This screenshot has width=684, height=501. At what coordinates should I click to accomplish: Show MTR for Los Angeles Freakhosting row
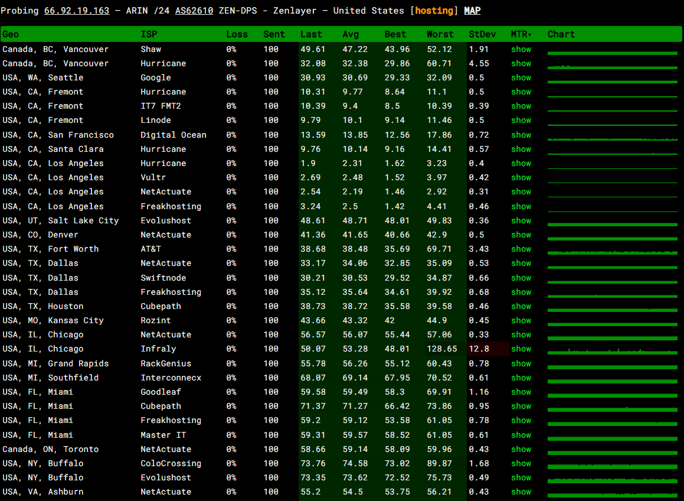coord(521,206)
